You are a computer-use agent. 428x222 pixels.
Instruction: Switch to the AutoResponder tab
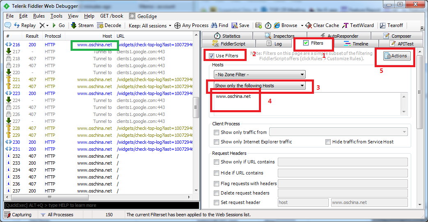pos(339,36)
